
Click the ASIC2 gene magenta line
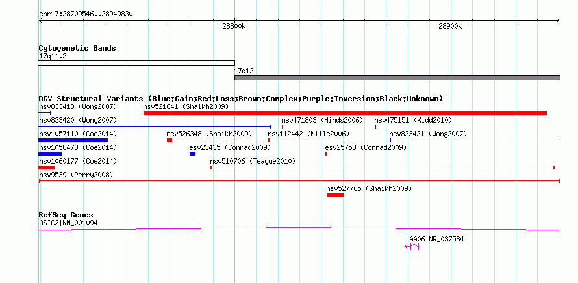299,229
